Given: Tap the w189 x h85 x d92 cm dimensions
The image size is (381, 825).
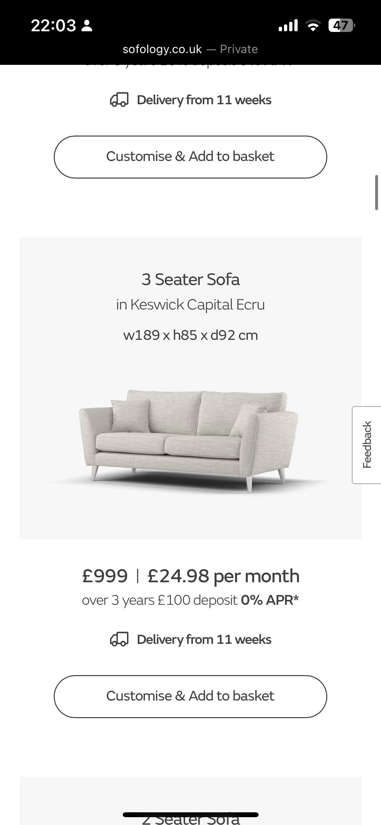Looking at the screenshot, I should (x=190, y=335).
